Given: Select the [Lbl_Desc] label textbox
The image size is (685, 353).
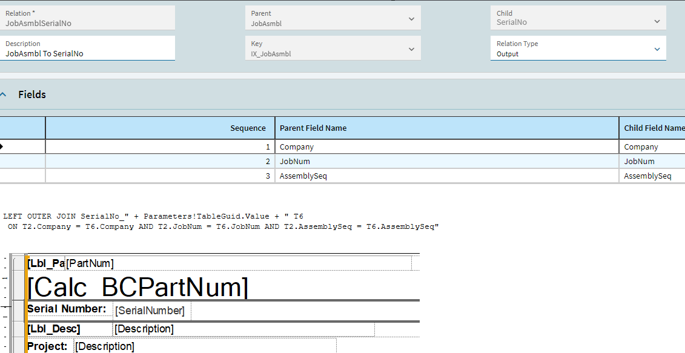Looking at the screenshot, I should coord(70,329).
